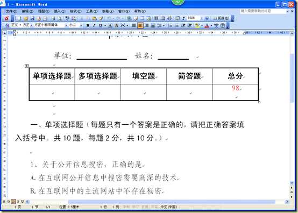Toggle Numbering list
Image resolution: width=298 pixels, height=213 pixels.
point(171,25)
